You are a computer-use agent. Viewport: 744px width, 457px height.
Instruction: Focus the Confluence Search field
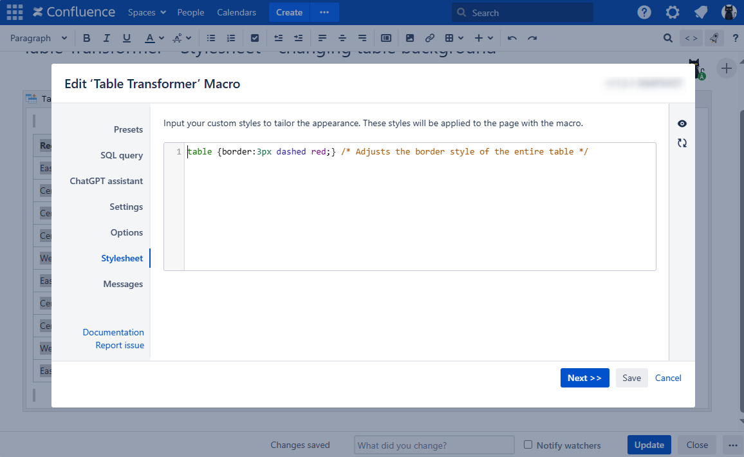[x=523, y=12]
